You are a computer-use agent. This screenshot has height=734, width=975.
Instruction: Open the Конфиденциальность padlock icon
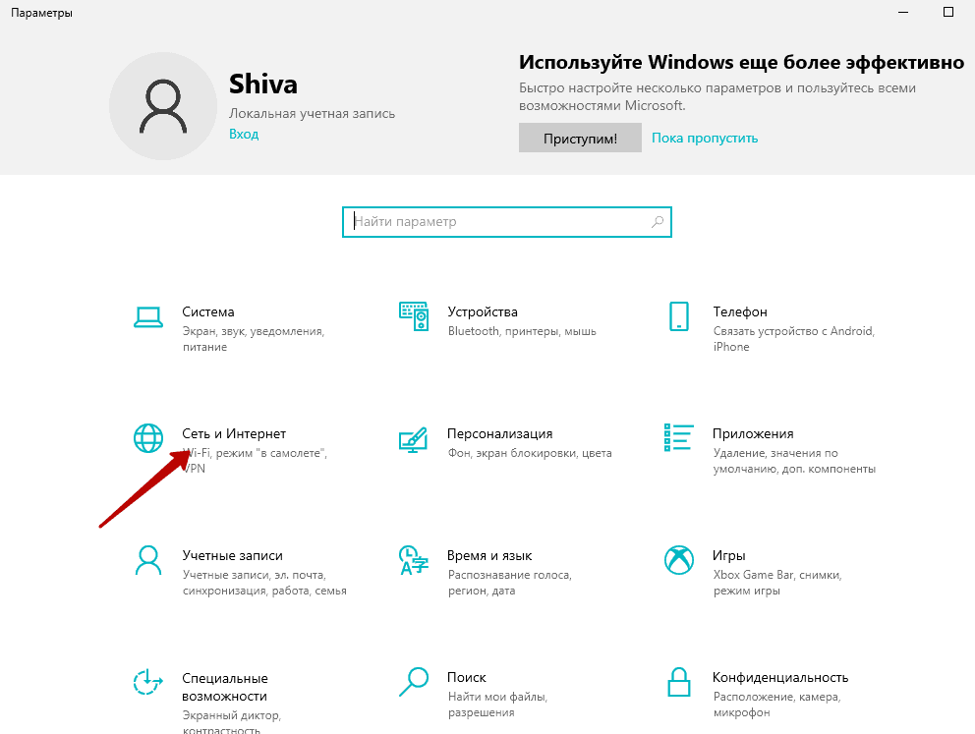click(x=679, y=682)
